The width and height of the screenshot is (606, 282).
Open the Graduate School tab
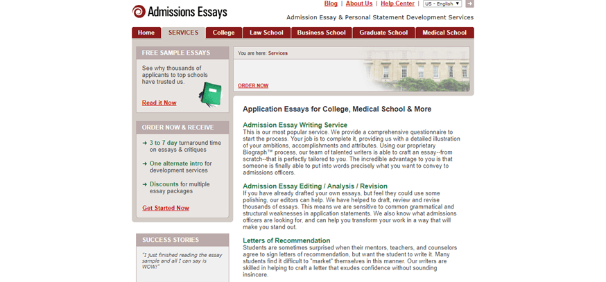click(x=383, y=33)
